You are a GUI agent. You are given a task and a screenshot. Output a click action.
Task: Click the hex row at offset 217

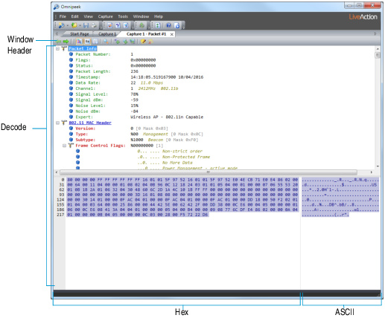138,215
